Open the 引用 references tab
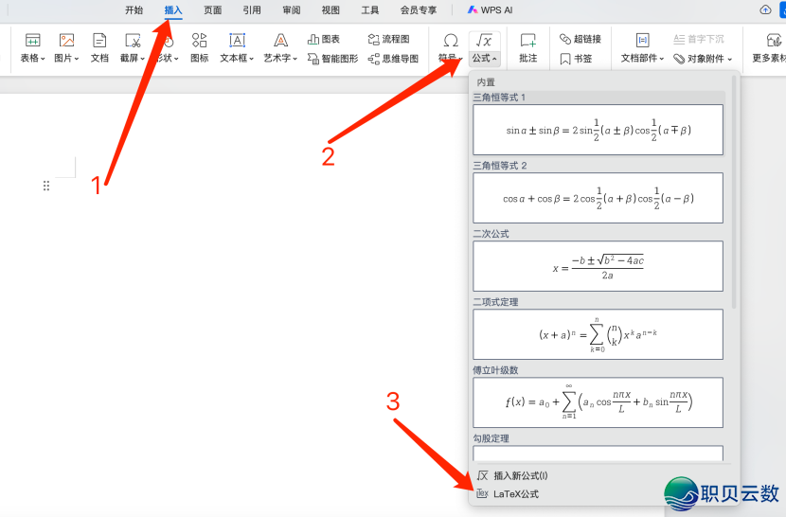 coord(252,10)
